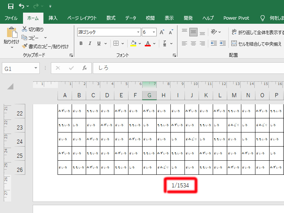
Task: Click the Undo arrow icon
Action: click(22, 6)
